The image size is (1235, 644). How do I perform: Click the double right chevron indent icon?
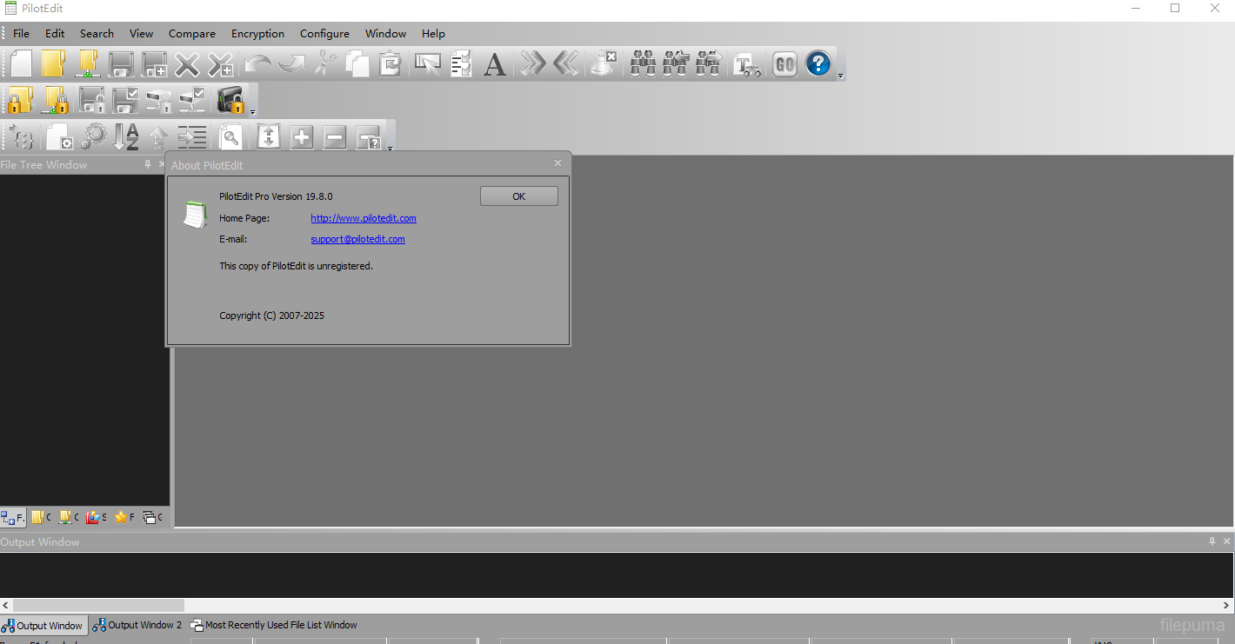click(532, 63)
